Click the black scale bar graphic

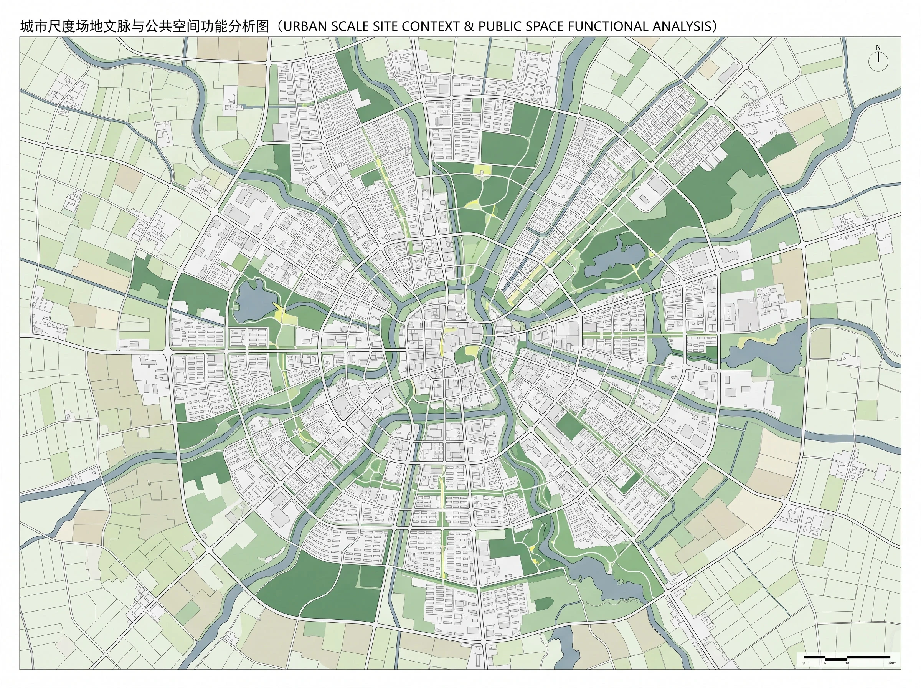847,658
